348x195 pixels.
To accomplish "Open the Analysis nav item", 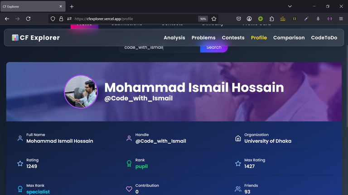I will click(174, 38).
